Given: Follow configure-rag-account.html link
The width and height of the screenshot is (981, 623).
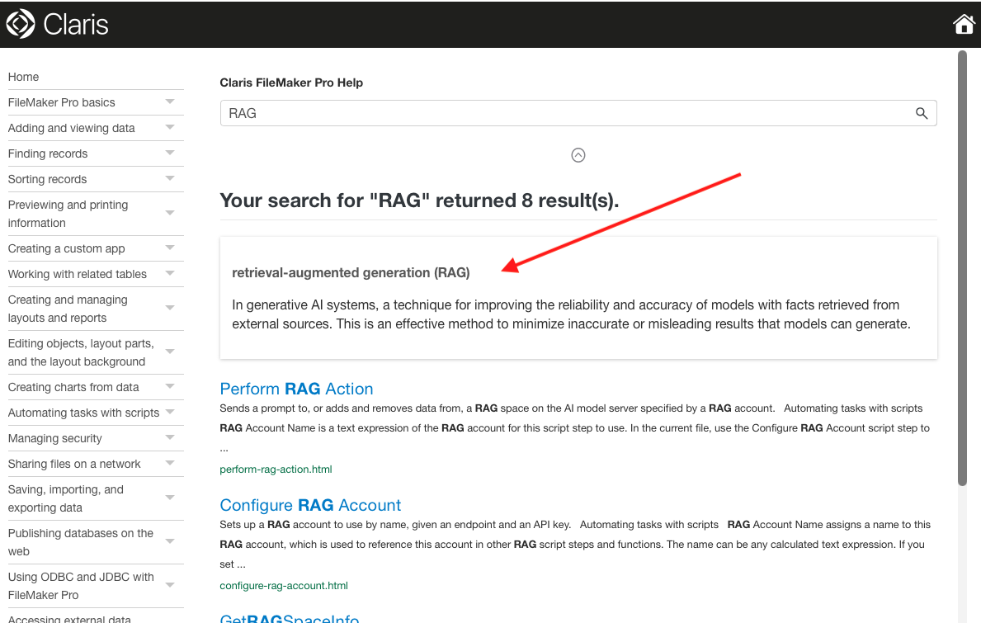Looking at the screenshot, I should pyautogui.click(x=284, y=586).
